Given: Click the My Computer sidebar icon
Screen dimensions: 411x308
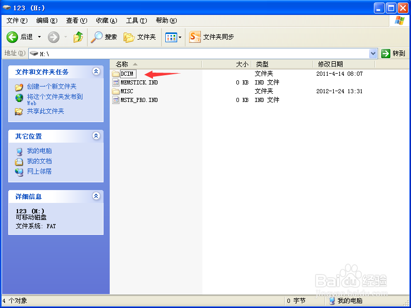Looking at the screenshot, I should pyautogui.click(x=19, y=151).
